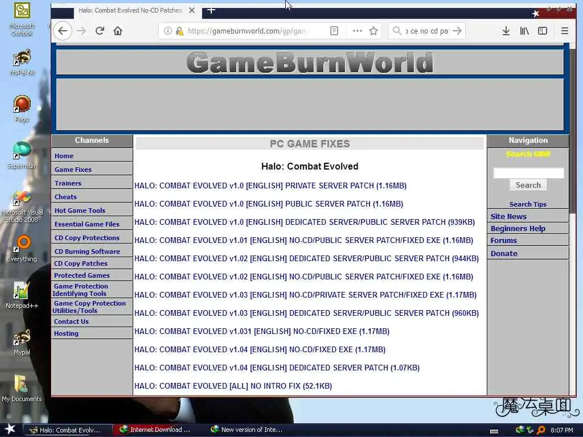Image resolution: width=583 pixels, height=437 pixels.
Task: Open the downloads arrow icon
Action: [506, 31]
